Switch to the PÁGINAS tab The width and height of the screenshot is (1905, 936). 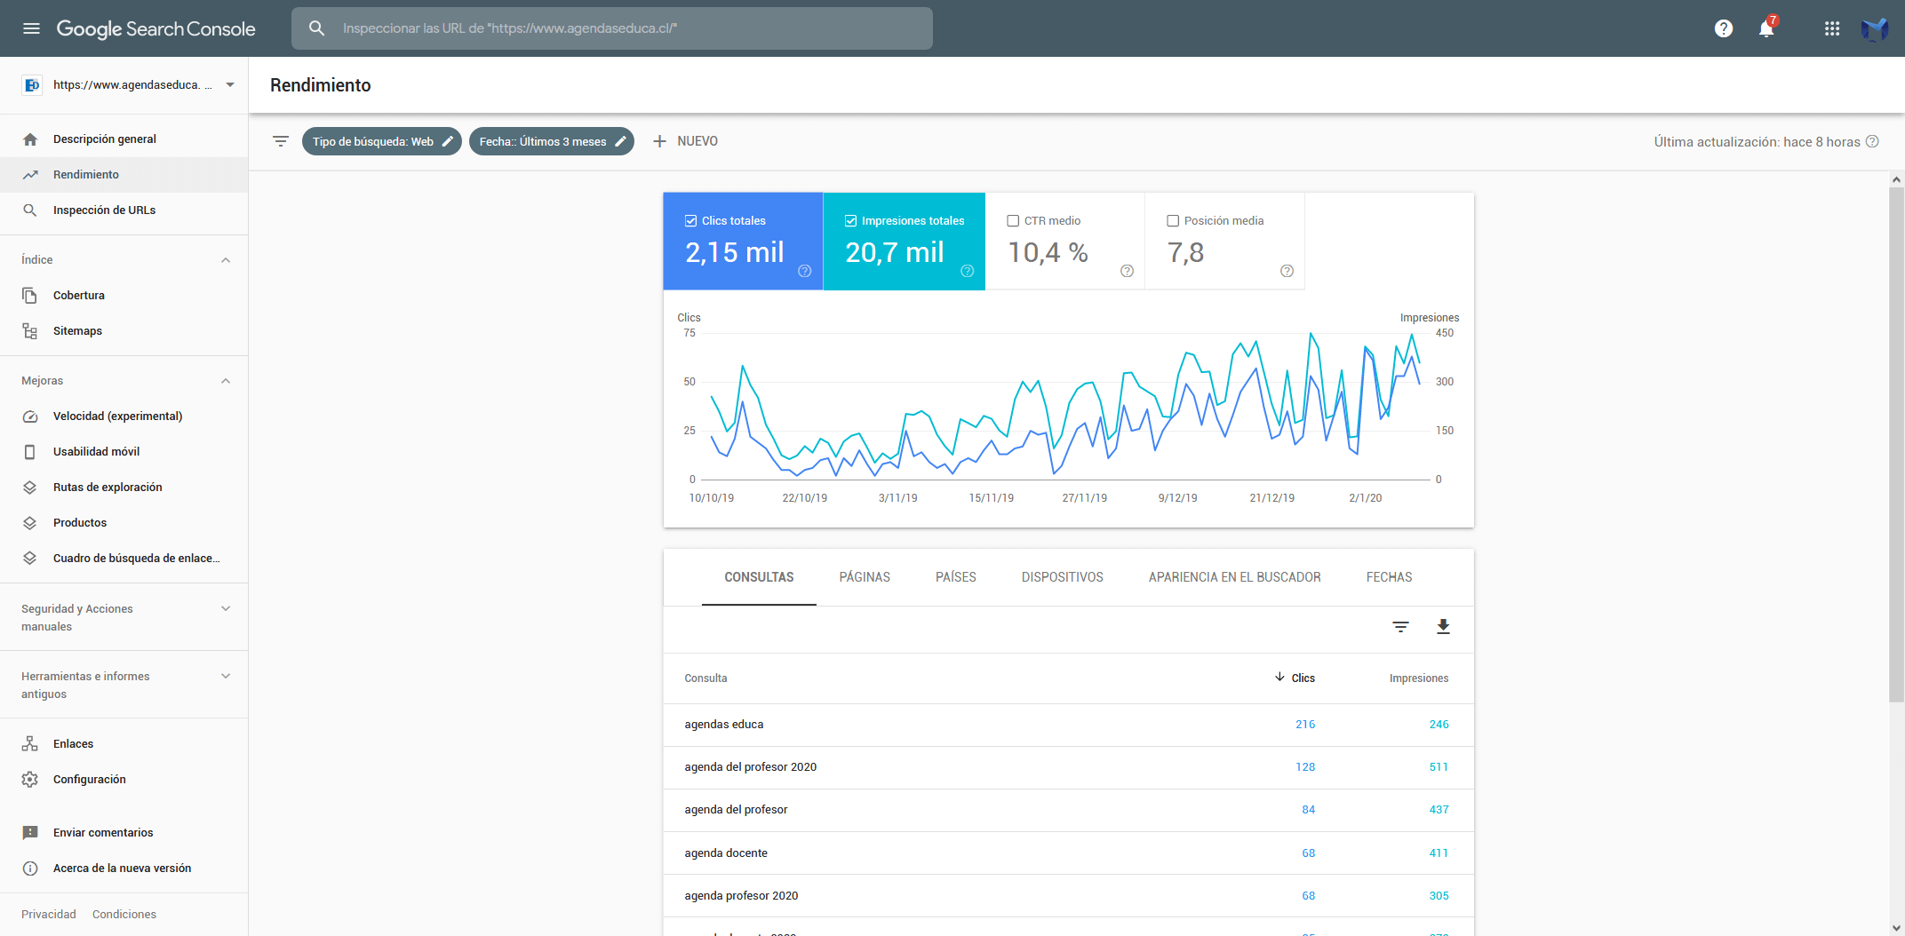click(865, 577)
